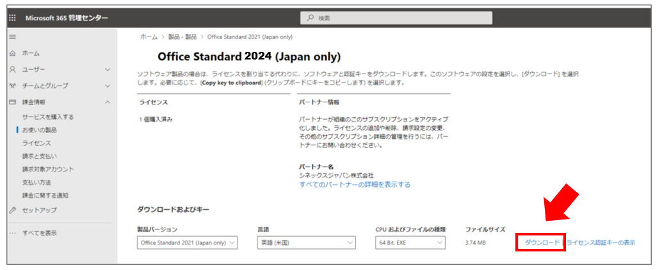Viewport: 662px width, 270px height.
Task: Click the billing card icon in sidebar
Action: pyautogui.click(x=12, y=102)
